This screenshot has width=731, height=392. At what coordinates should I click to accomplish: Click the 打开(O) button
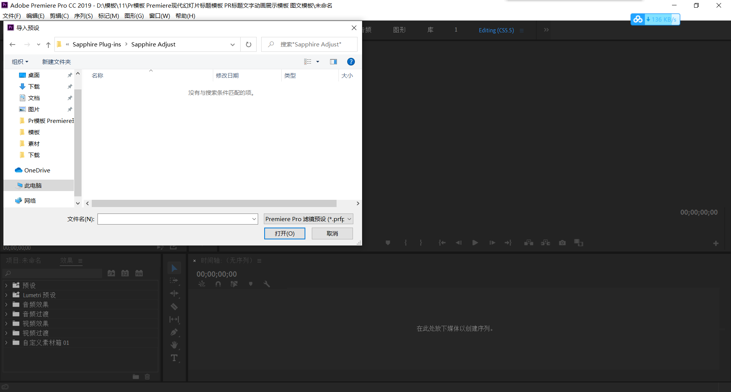[284, 233]
